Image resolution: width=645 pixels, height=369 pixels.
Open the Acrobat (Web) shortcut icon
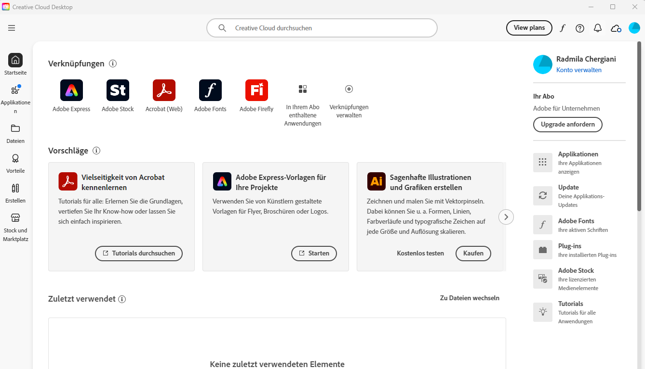164,90
